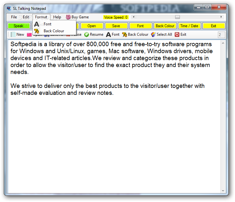Close the open Format menu
The image size is (235, 202).
pos(41,17)
